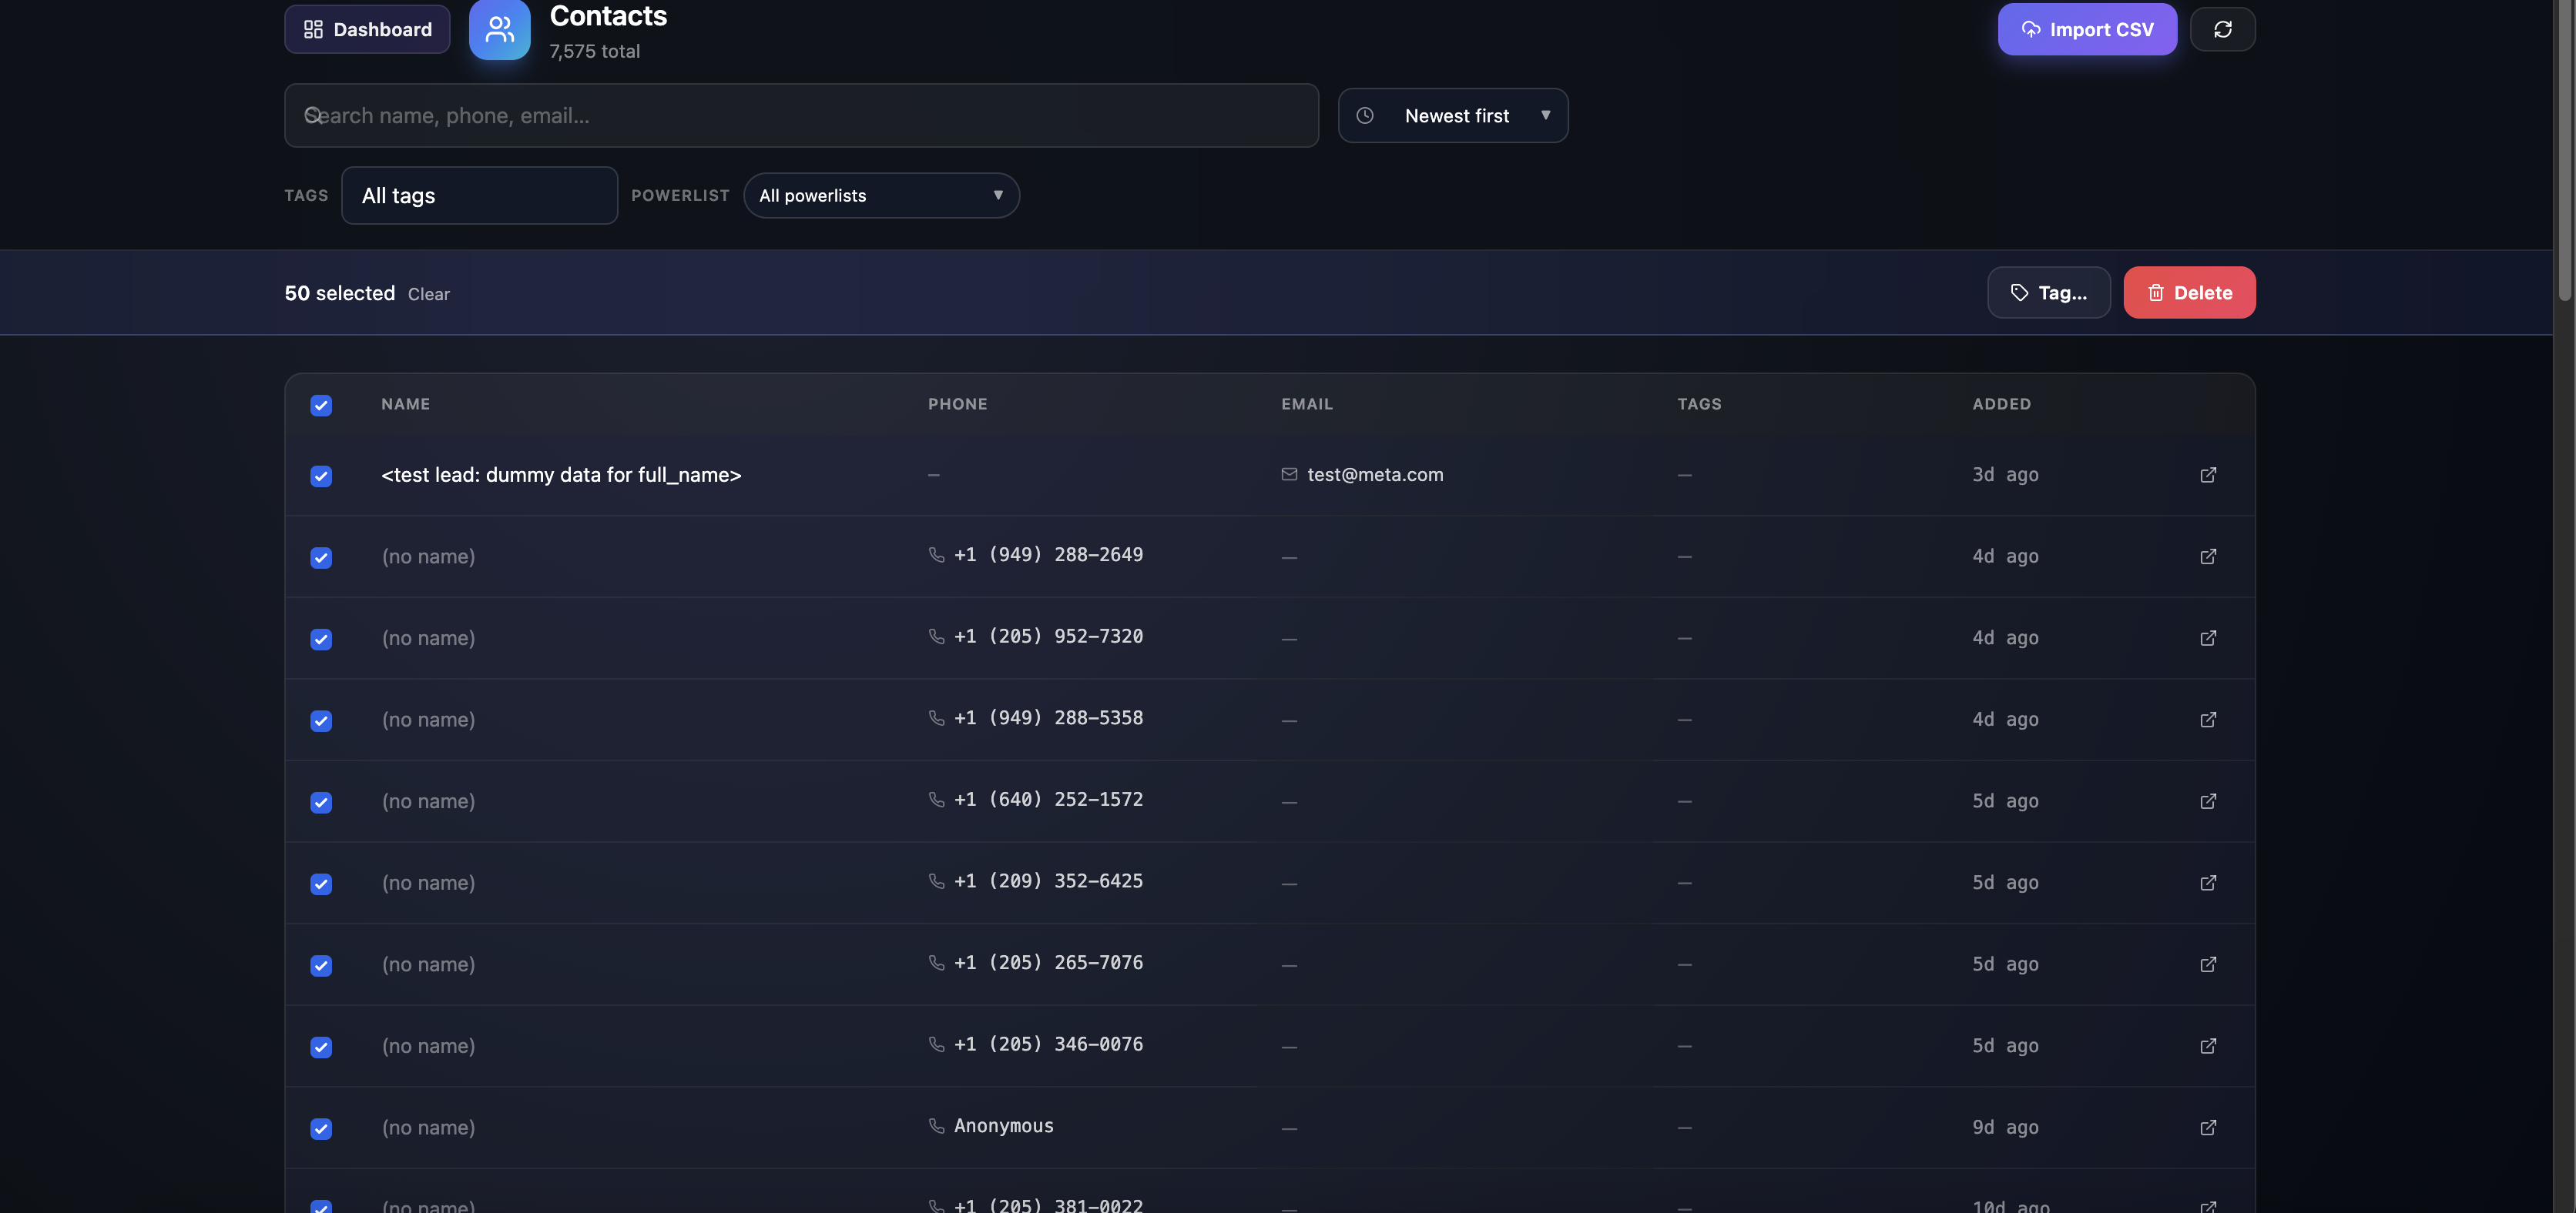Click phone number +1 (209) 352-6425
This screenshot has height=1213, width=2576.
1048,881
